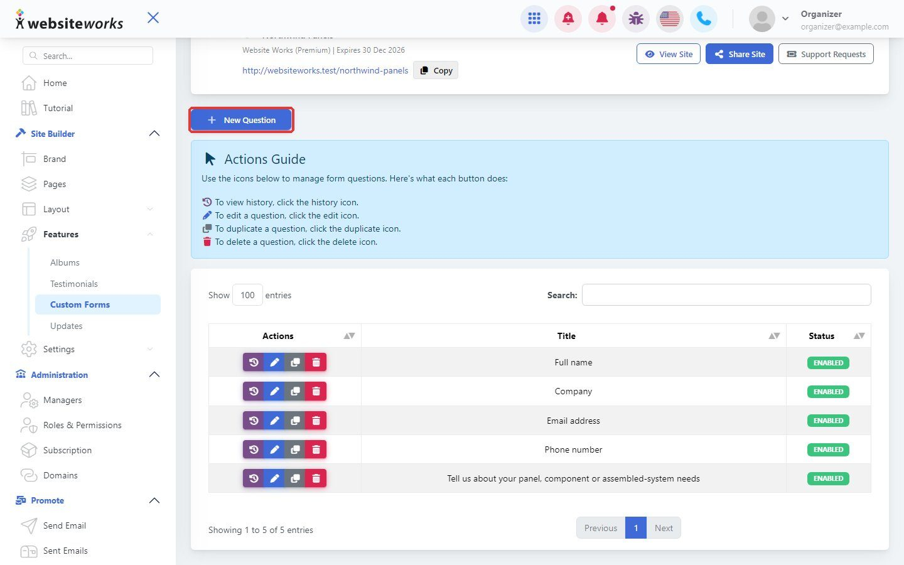Expand the Settings submenu
This screenshot has height=565, width=904.
150,349
